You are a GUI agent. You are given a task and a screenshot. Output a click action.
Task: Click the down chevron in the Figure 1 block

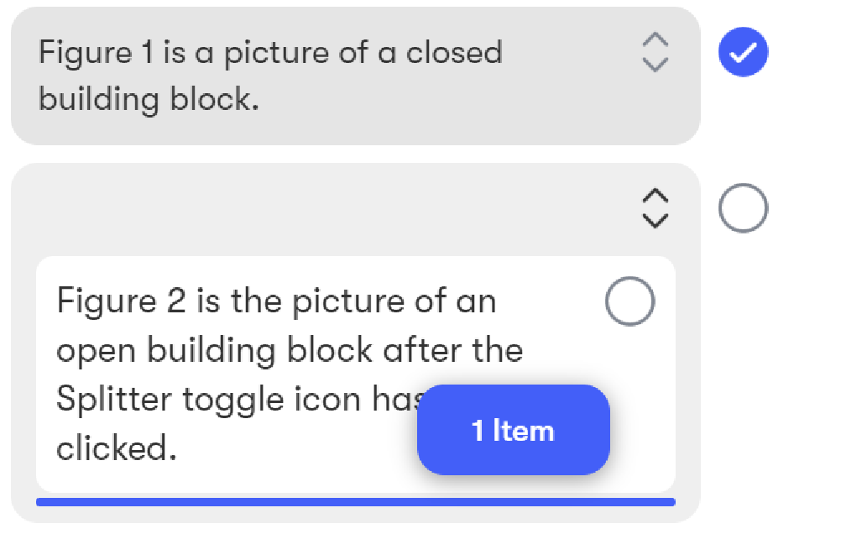point(655,64)
